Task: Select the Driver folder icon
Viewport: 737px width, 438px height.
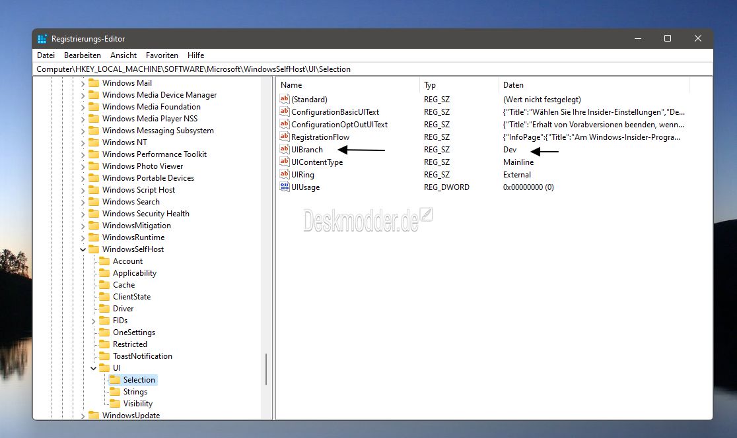Action: coord(104,309)
